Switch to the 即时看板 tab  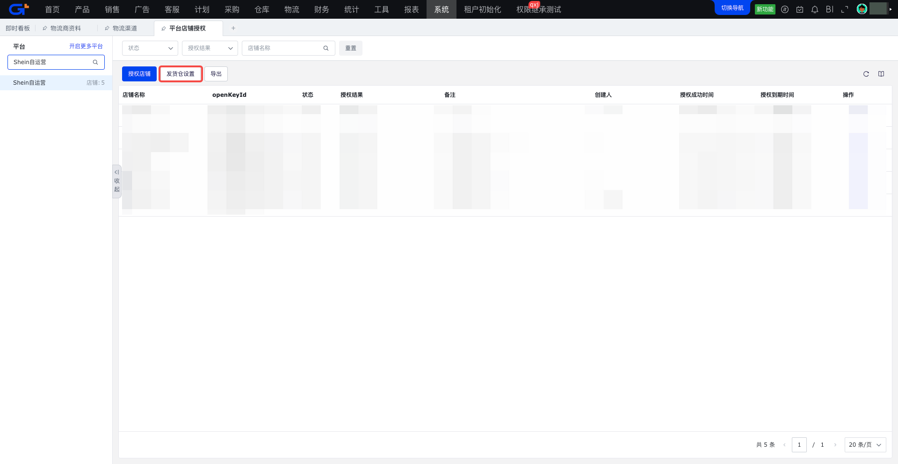(18, 29)
